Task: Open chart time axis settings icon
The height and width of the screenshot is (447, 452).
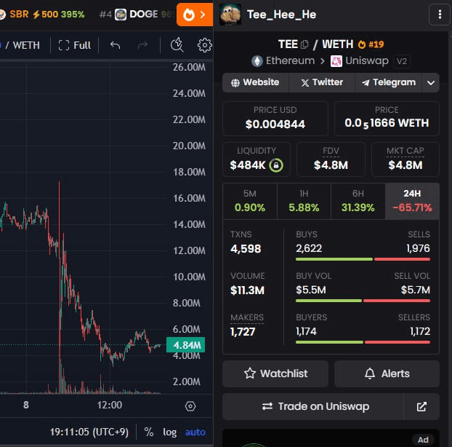Action: tap(190, 406)
